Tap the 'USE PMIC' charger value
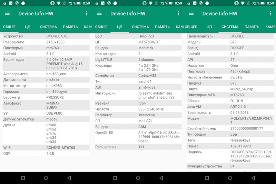Viewport: 276px width, 184px height. 55,113
